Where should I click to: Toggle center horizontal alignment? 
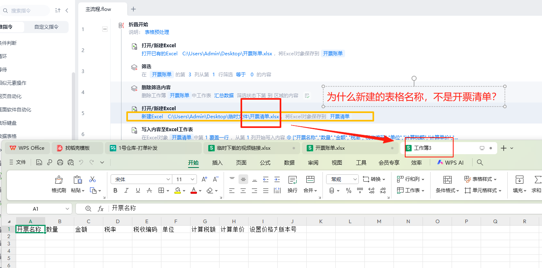click(x=243, y=179)
